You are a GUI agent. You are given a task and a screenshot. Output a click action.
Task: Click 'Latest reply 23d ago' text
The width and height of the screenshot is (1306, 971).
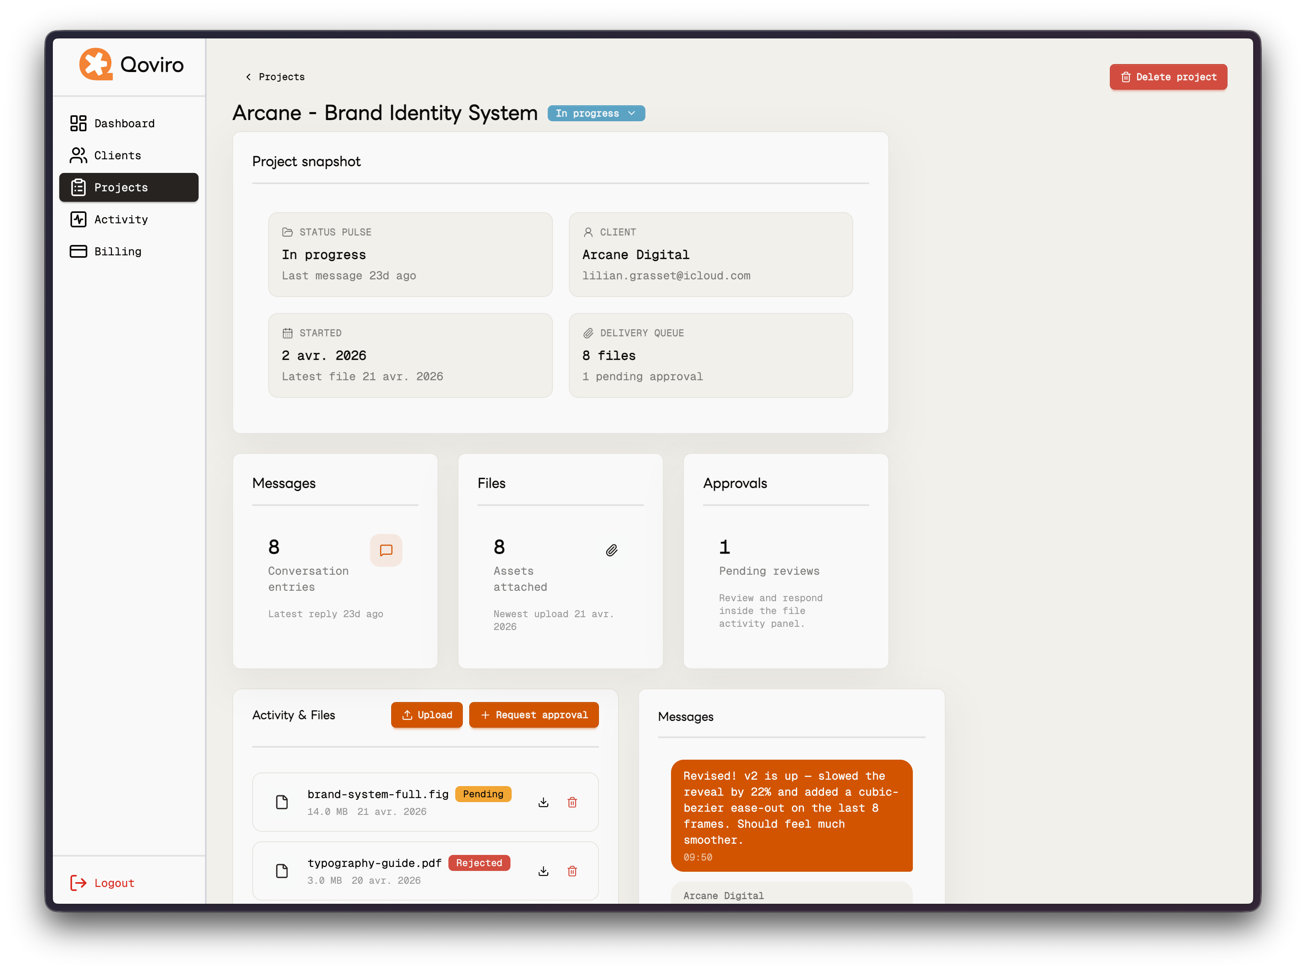(x=326, y=614)
